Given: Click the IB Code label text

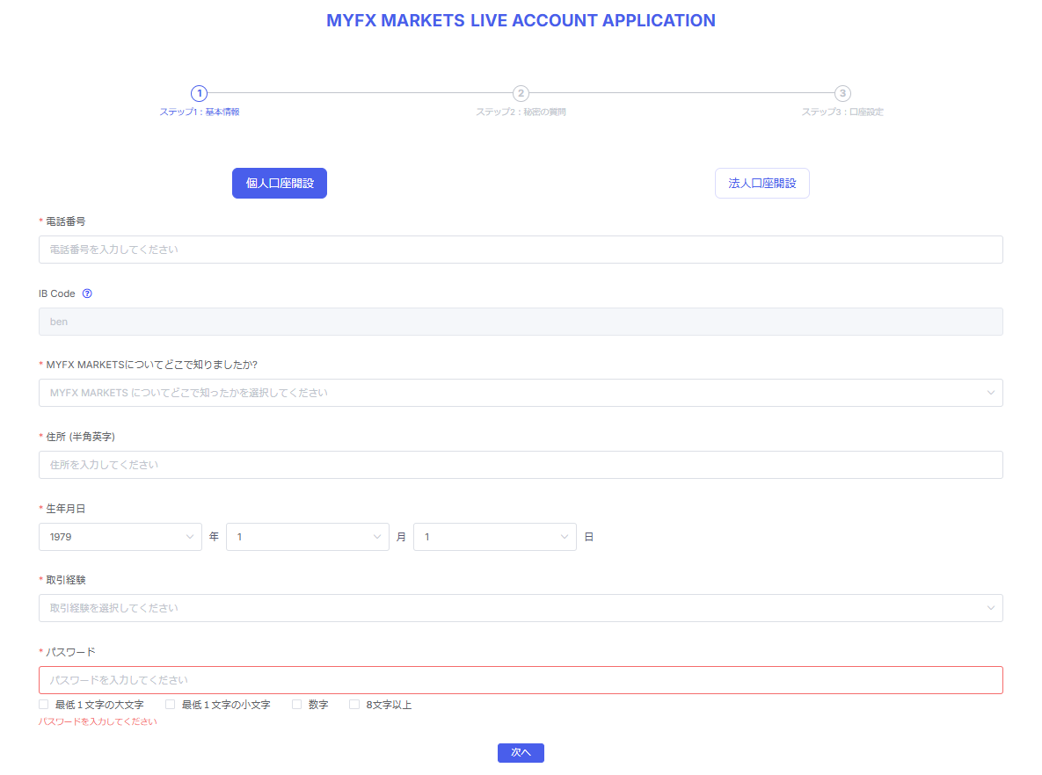Looking at the screenshot, I should pyautogui.click(x=57, y=293).
